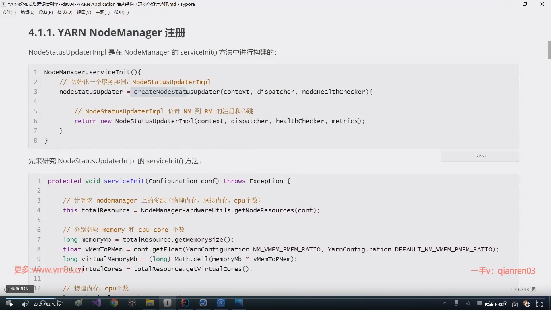Screen dimensions: 551x310
Task: Open File Explorer on the taskbar
Action: 150,303
